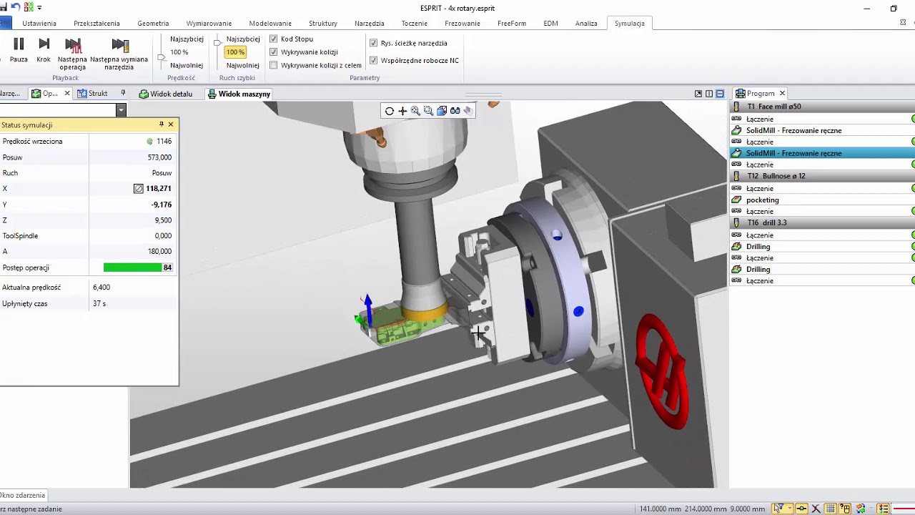The height and width of the screenshot is (515, 915).
Task: Activate the zoom magnifier tool in viewport
Action: pos(415,111)
